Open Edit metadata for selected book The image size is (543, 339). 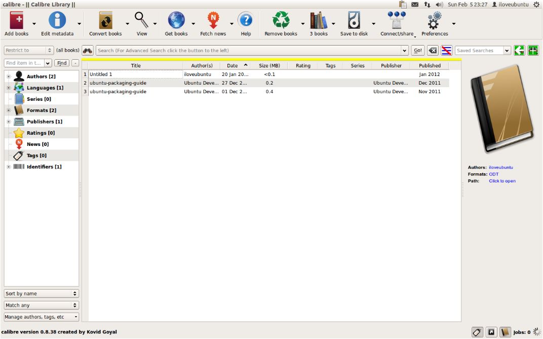click(57, 23)
